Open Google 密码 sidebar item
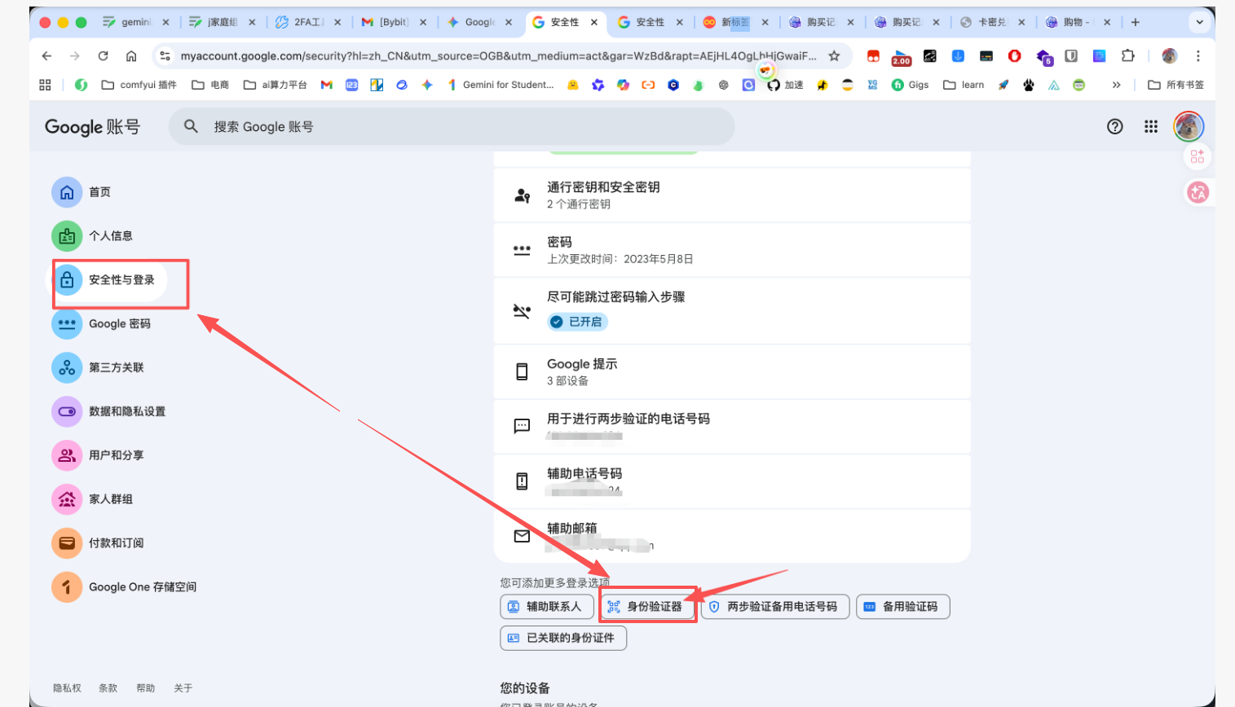The image size is (1235, 707). 101,324
